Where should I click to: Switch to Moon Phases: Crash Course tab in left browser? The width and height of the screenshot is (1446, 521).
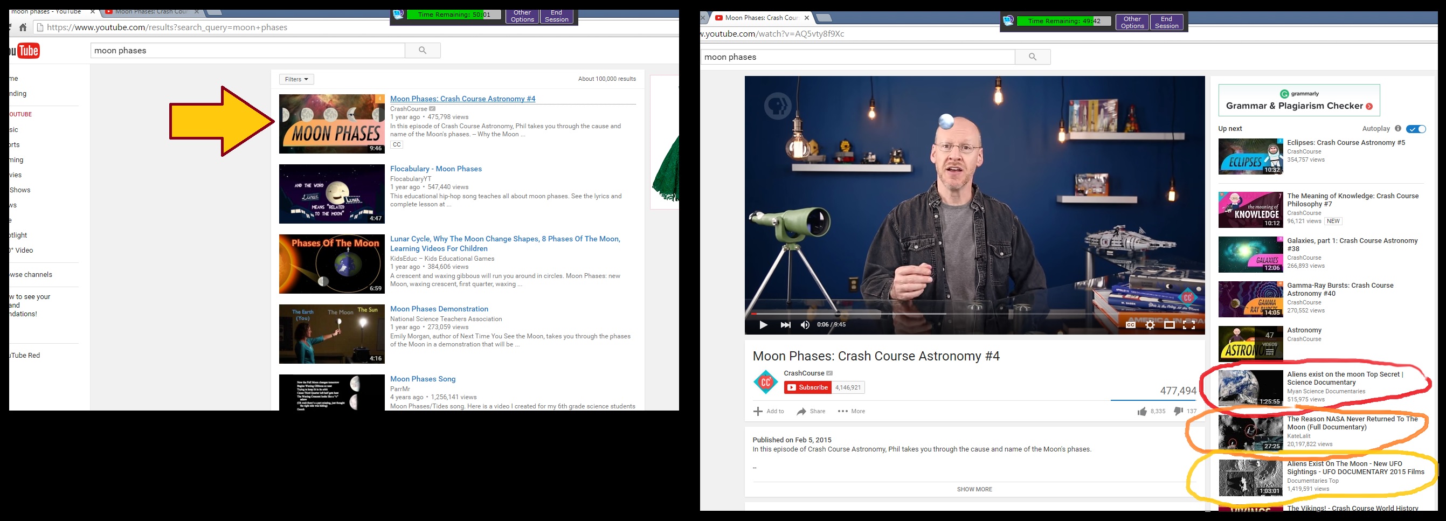point(150,12)
